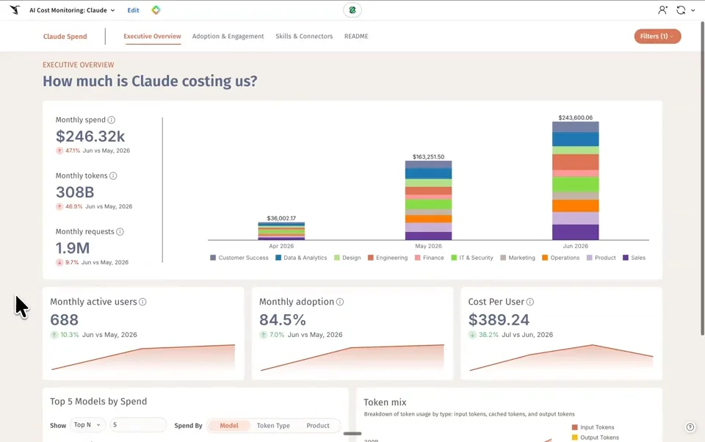Click the Jun 2026 stacked bar

pos(576,181)
